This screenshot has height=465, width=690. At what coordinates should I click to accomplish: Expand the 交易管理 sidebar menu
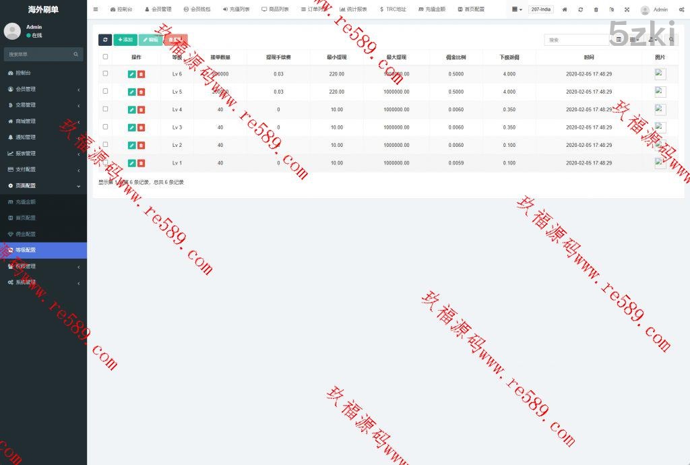pos(43,105)
